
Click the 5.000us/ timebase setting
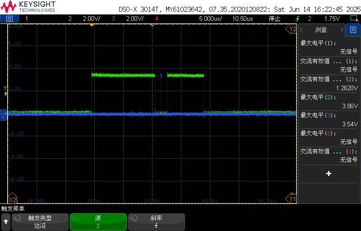coord(210,18)
